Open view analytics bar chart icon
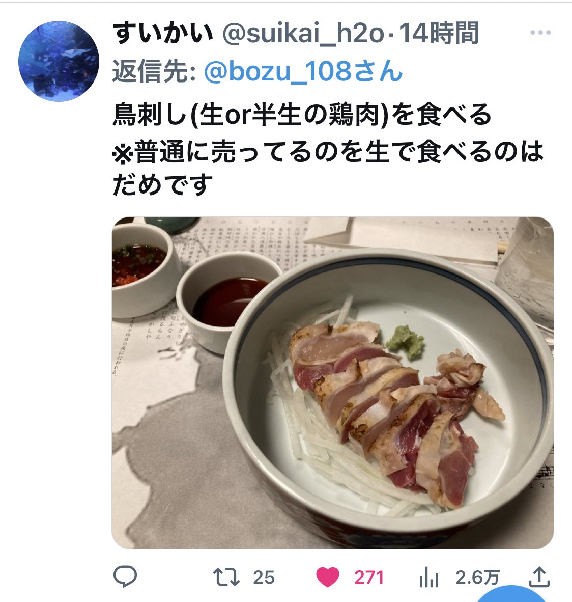 [429, 577]
